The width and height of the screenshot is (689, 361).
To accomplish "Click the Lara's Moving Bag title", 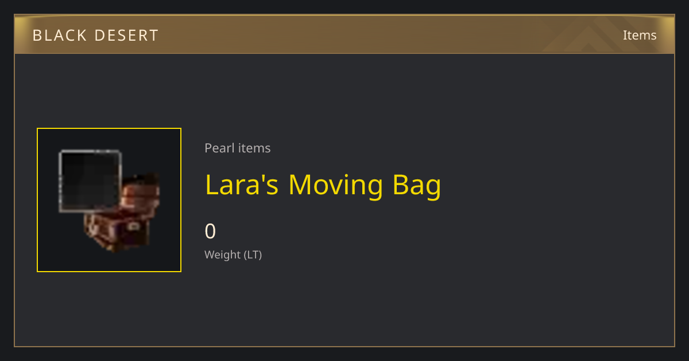I will coord(323,185).
